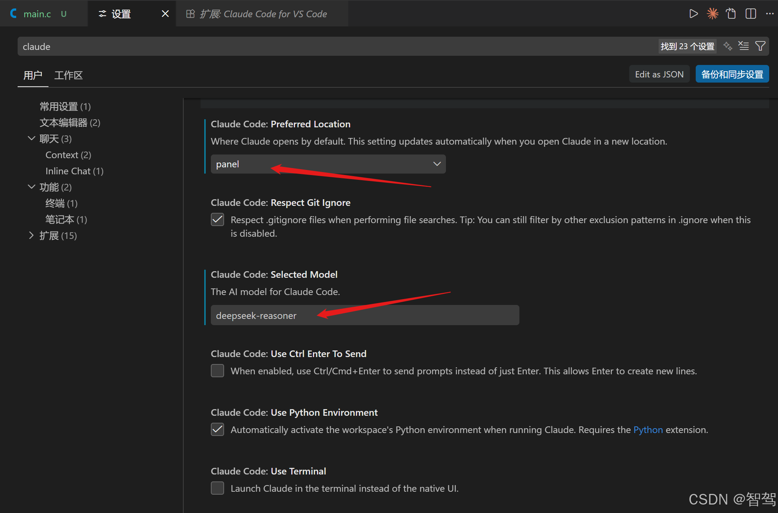
Task: Click the split editor icon
Action: tap(750, 14)
